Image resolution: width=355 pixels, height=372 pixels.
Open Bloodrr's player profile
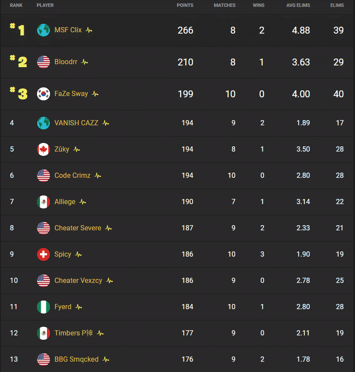point(65,62)
